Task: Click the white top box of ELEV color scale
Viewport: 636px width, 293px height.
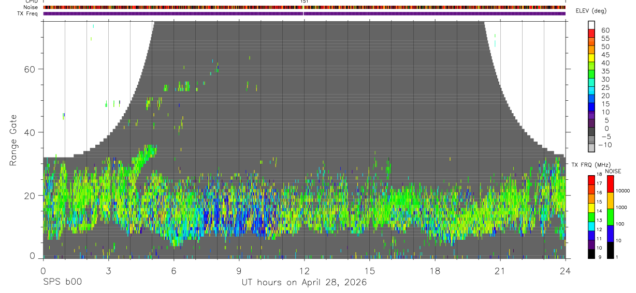Action: click(x=591, y=24)
